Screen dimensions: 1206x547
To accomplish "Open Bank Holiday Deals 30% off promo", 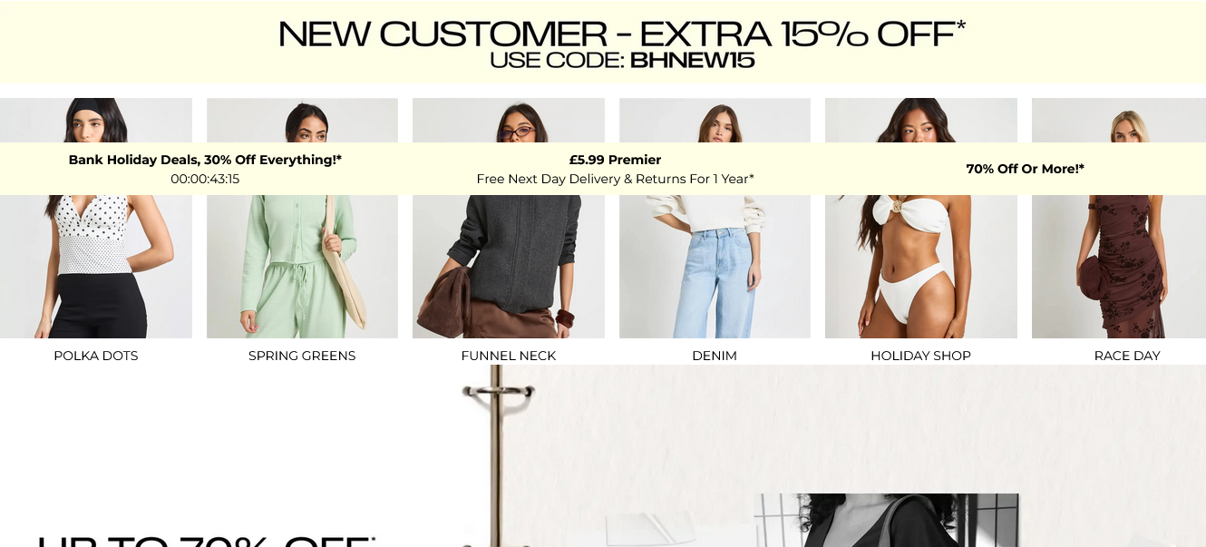I will tap(205, 160).
